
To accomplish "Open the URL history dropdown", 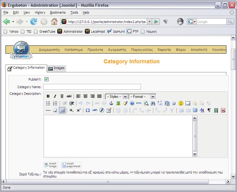I will (149, 22).
